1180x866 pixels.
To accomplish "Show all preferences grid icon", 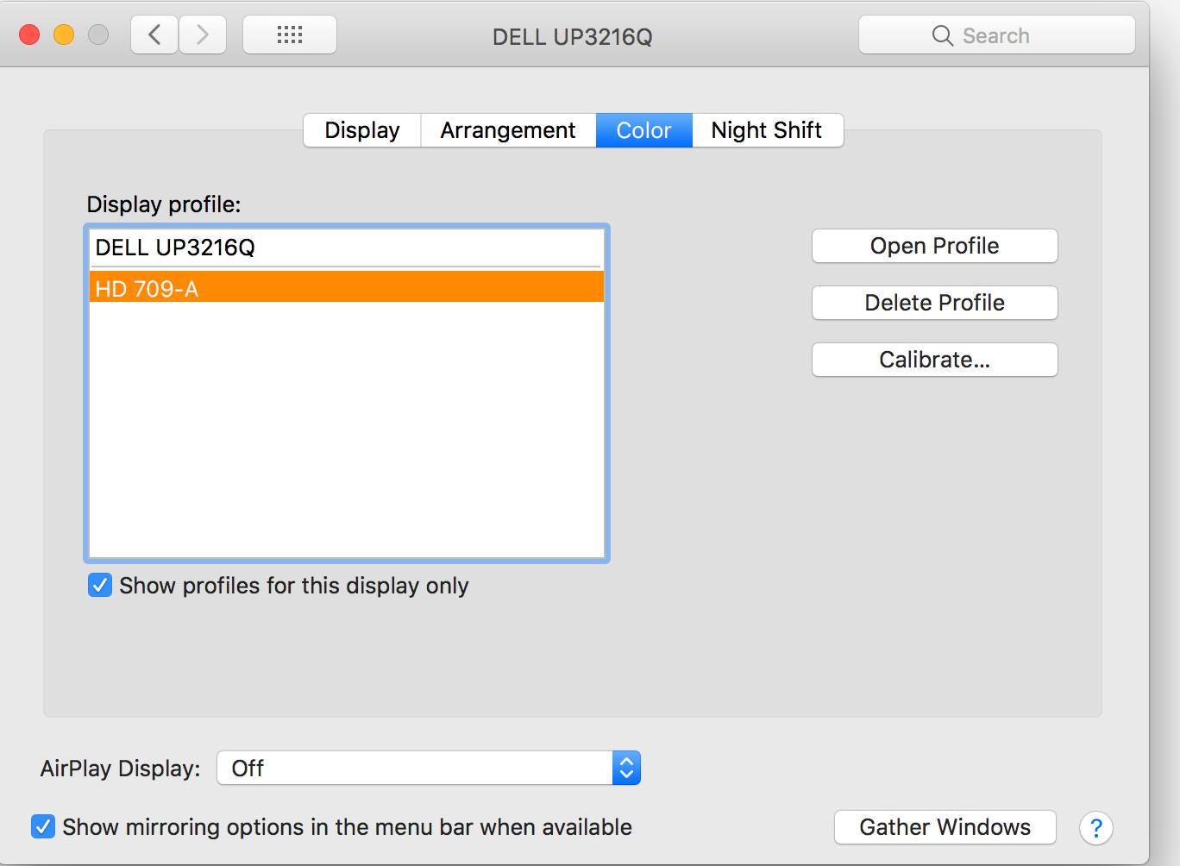I will 290,35.
